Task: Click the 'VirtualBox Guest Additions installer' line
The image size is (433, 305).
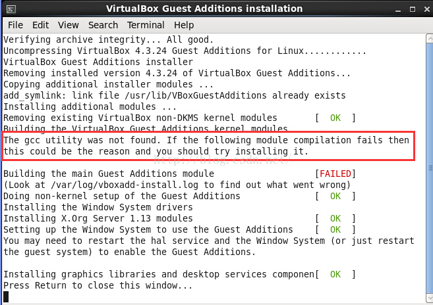Action: [98, 62]
